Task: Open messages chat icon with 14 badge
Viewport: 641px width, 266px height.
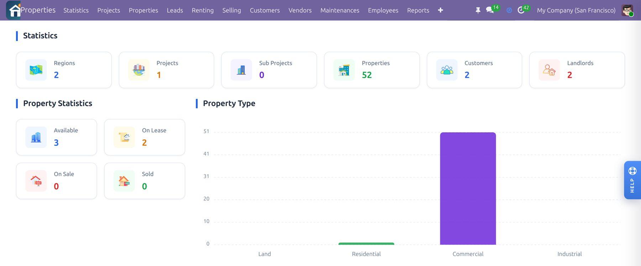Action: tap(490, 10)
